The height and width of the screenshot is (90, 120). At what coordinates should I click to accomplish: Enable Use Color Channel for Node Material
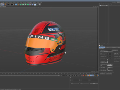click(x=113, y=72)
